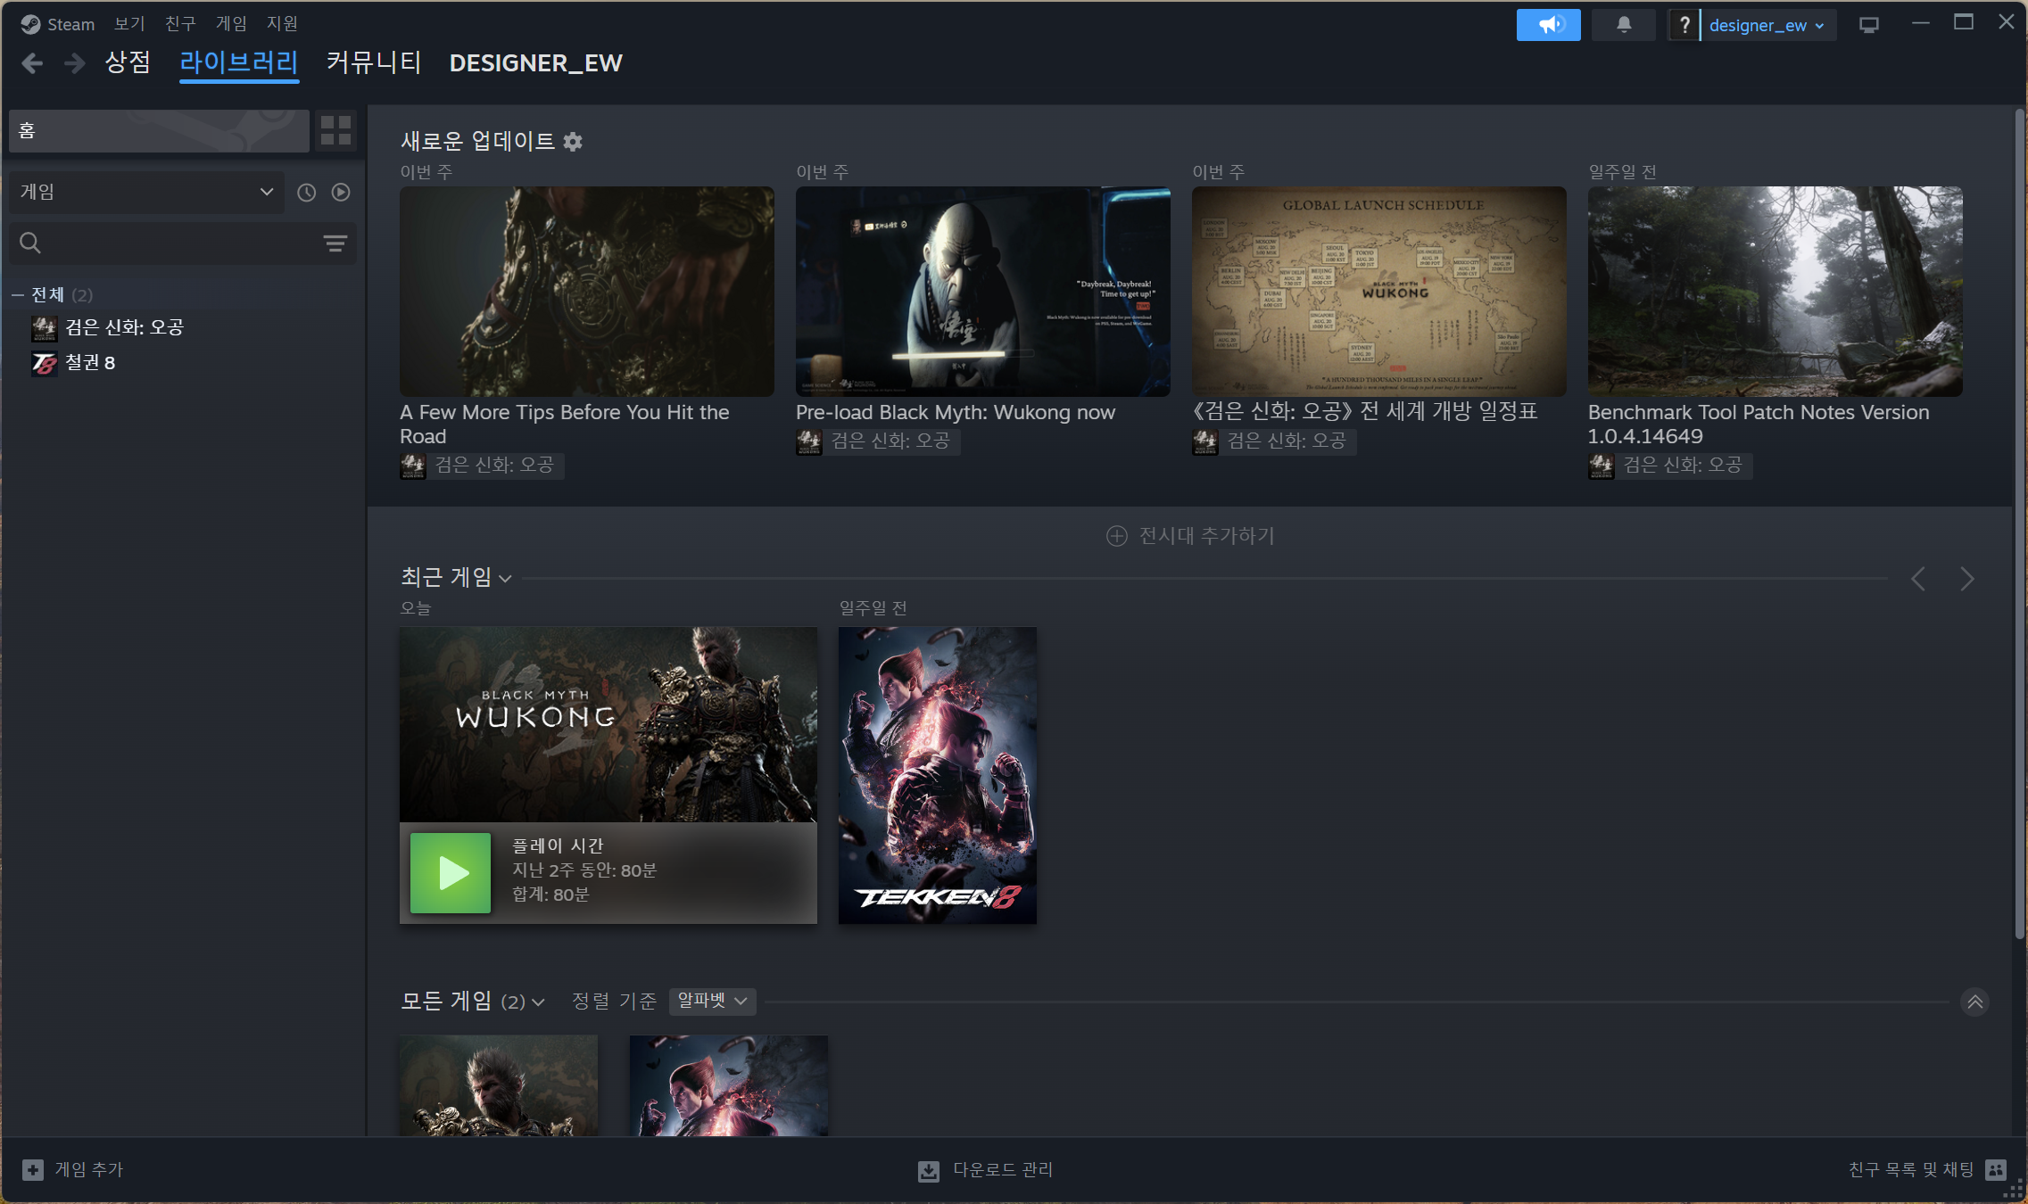The height and width of the screenshot is (1204, 2028).
Task: Toggle sort by recent activity clock
Action: pos(306,193)
